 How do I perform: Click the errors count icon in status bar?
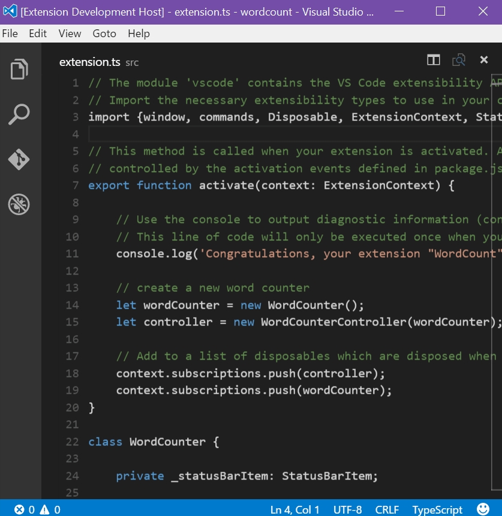pos(20,510)
